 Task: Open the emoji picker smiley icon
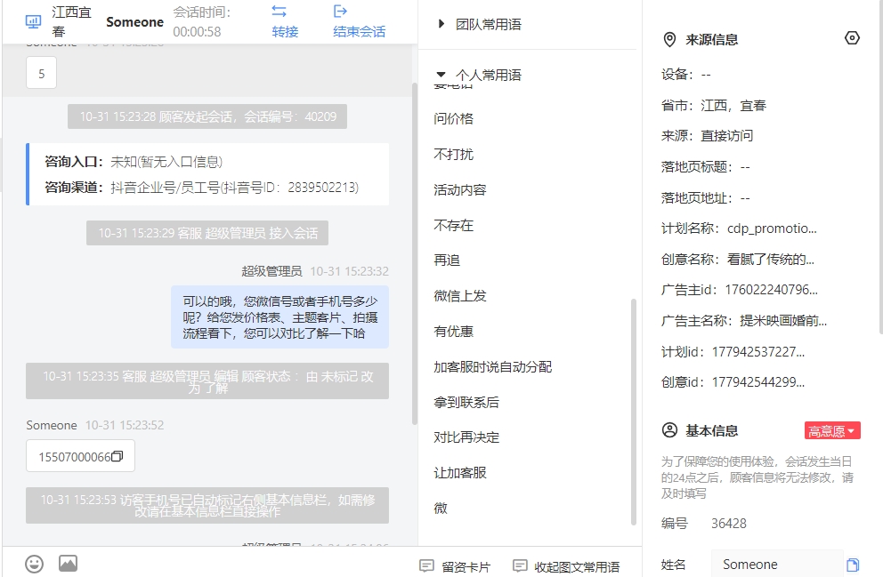pyautogui.click(x=35, y=564)
